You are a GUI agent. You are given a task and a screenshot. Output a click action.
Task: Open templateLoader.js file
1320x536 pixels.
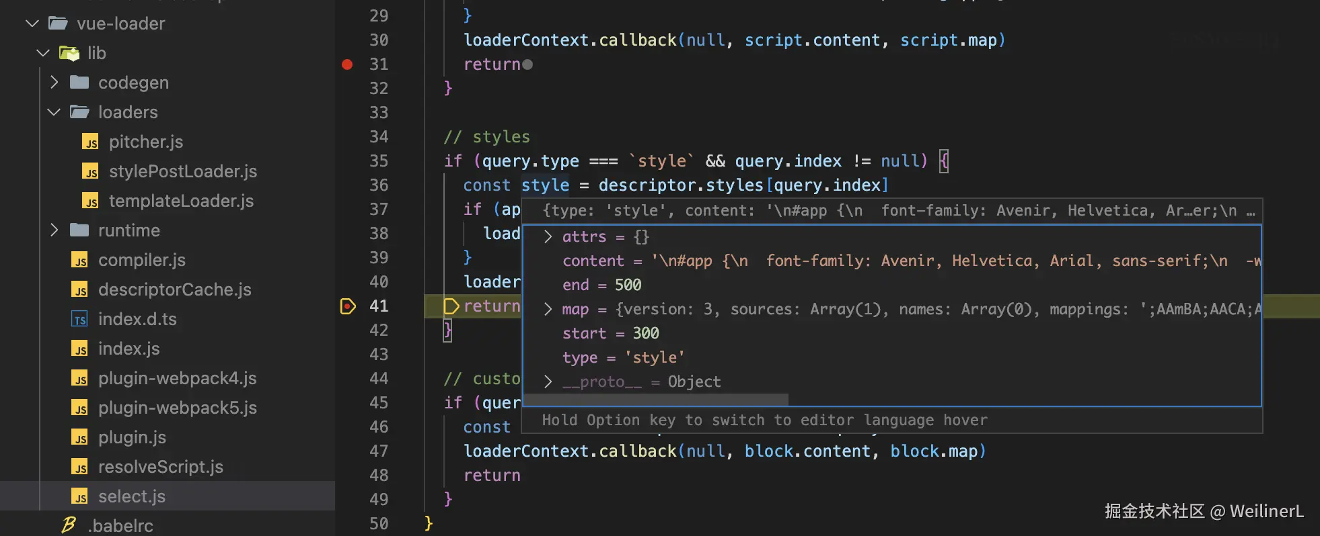point(182,201)
